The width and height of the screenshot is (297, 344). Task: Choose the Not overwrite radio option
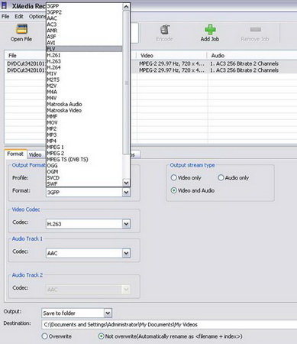pos(101,336)
